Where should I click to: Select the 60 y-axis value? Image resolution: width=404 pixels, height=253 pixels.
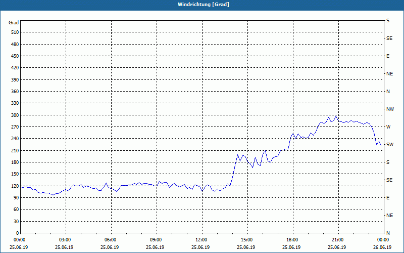coord(16,209)
